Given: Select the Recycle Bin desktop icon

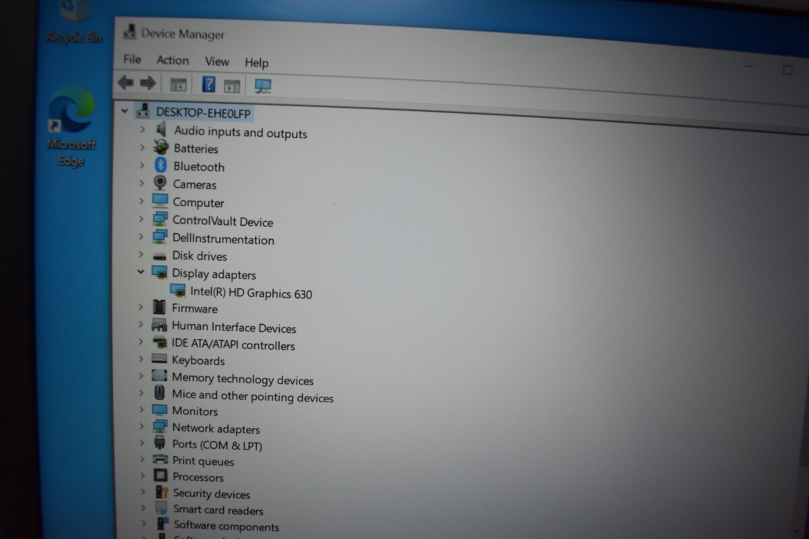Looking at the screenshot, I should tap(74, 22).
